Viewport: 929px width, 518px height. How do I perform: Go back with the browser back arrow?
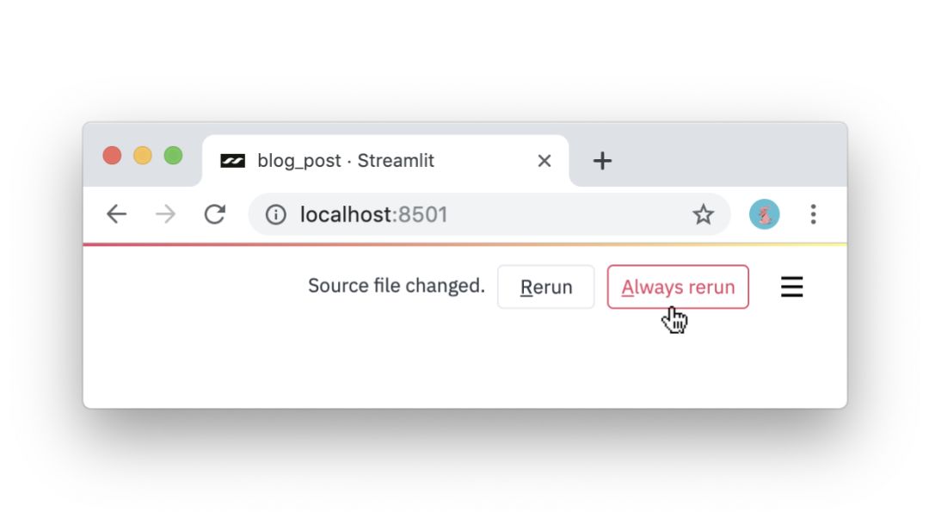click(x=116, y=214)
